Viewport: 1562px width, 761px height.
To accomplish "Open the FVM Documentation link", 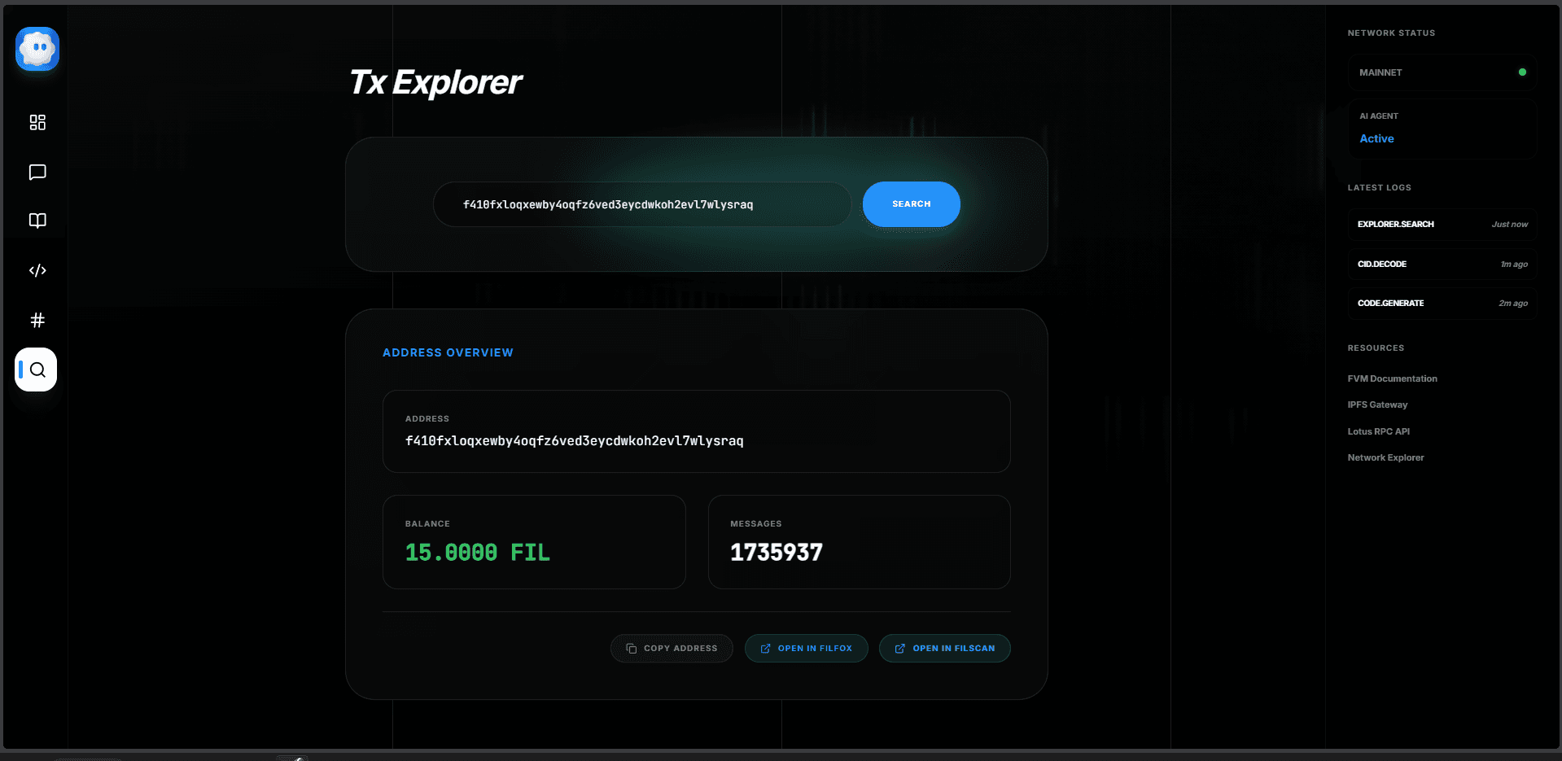I will coord(1392,378).
